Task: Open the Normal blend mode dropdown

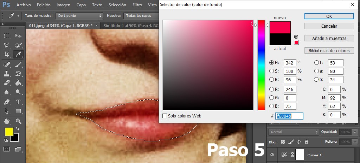Action: 294,132
